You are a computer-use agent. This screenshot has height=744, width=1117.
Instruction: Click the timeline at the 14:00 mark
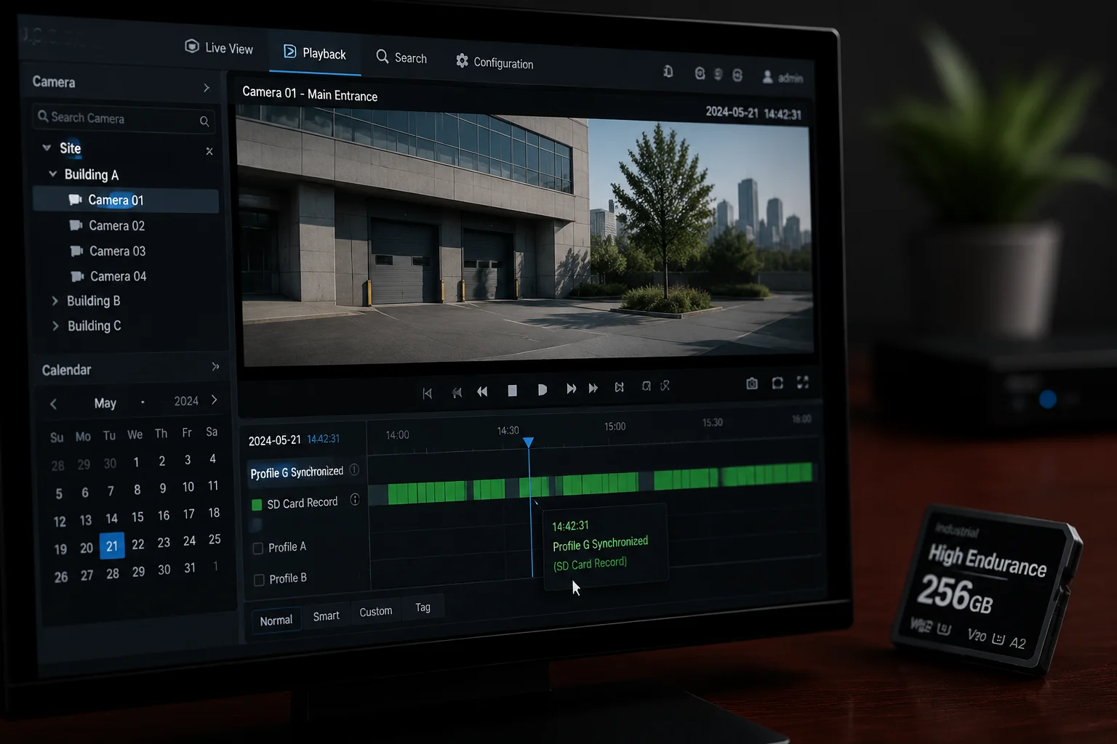coord(397,435)
